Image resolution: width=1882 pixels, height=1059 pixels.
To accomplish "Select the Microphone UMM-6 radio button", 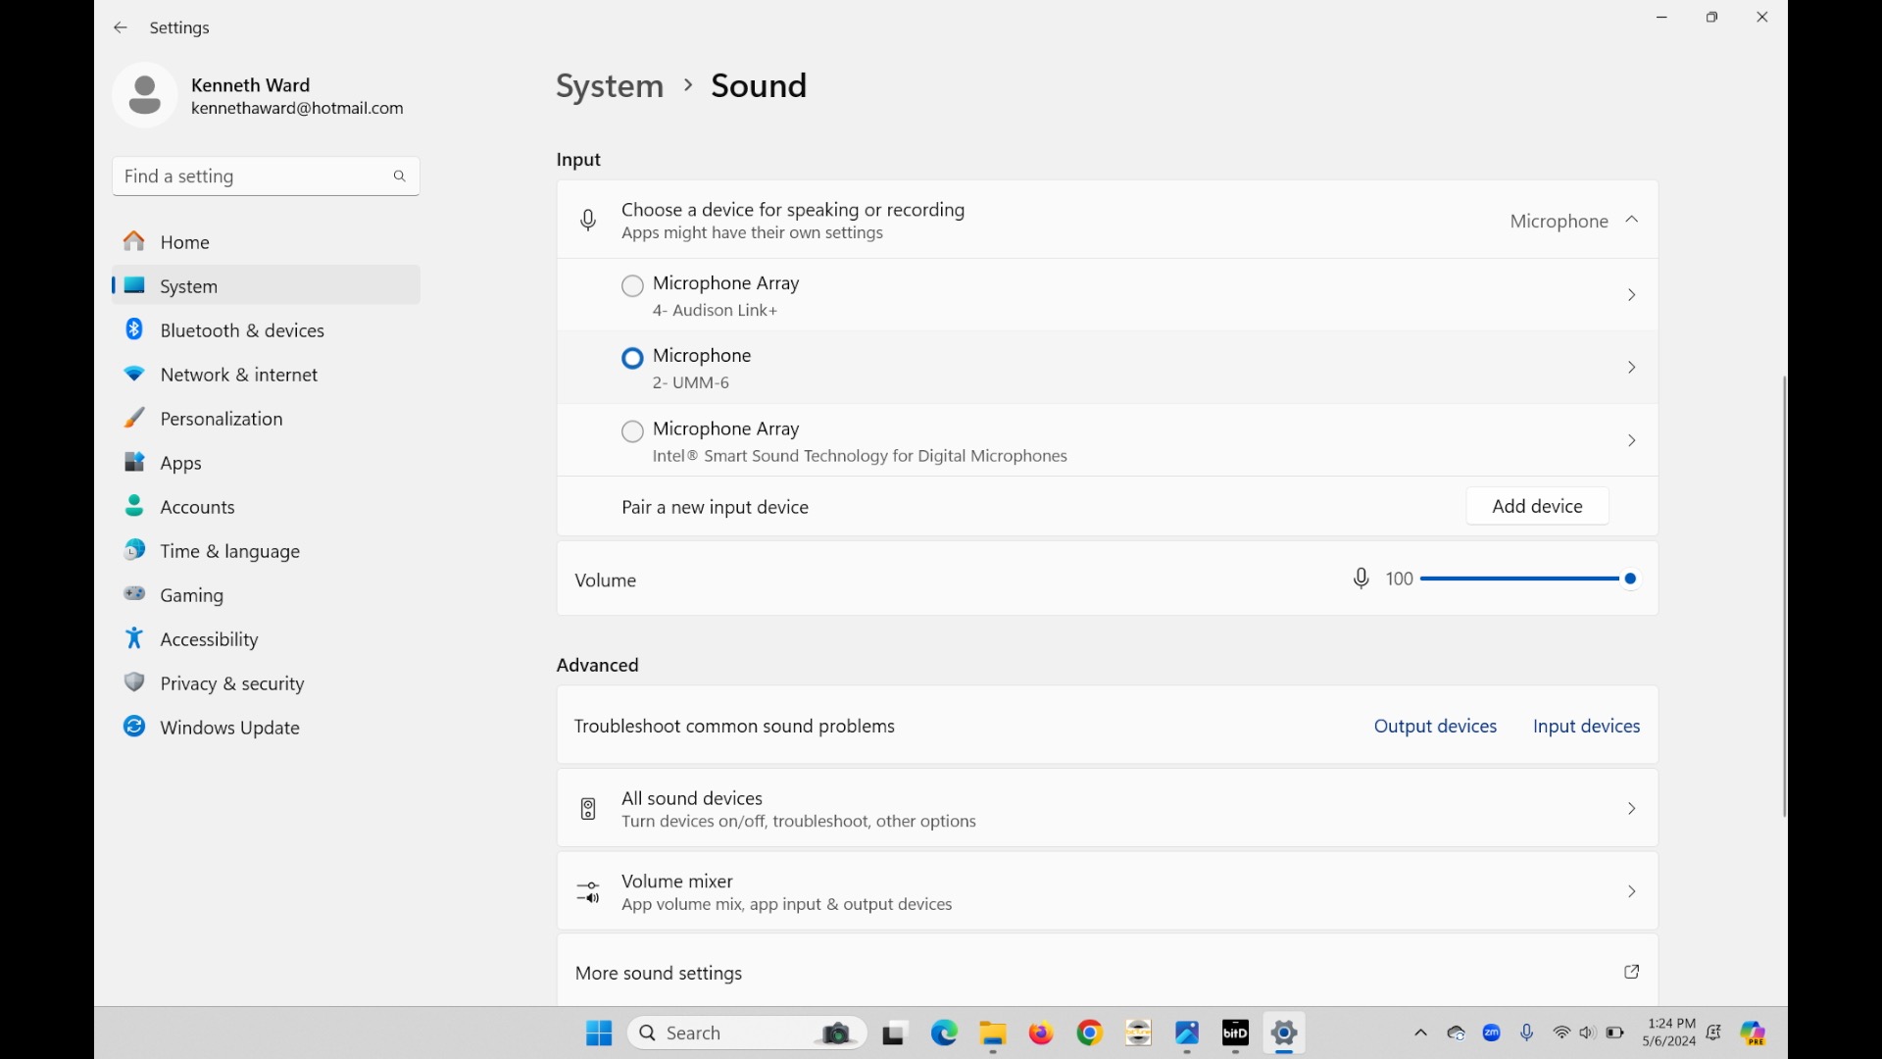I will (633, 358).
